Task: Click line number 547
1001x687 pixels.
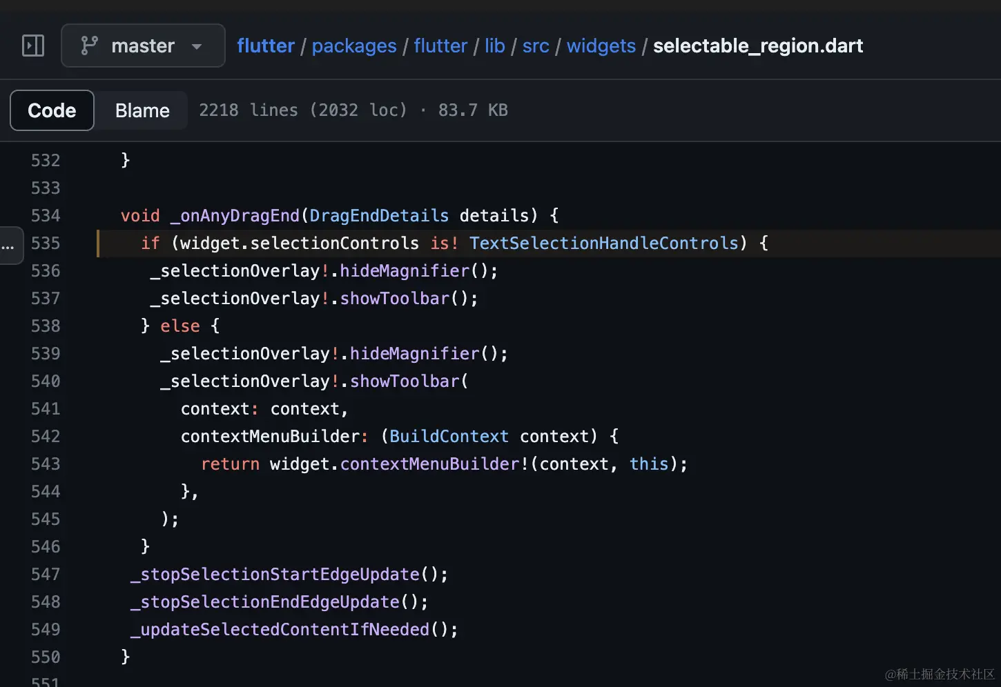Action: point(46,574)
